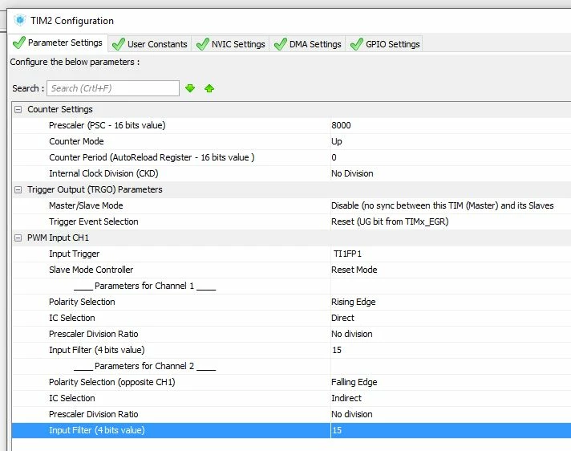Click the PWM Input CH1 section title
This screenshot has height=451, width=571.
(58, 238)
